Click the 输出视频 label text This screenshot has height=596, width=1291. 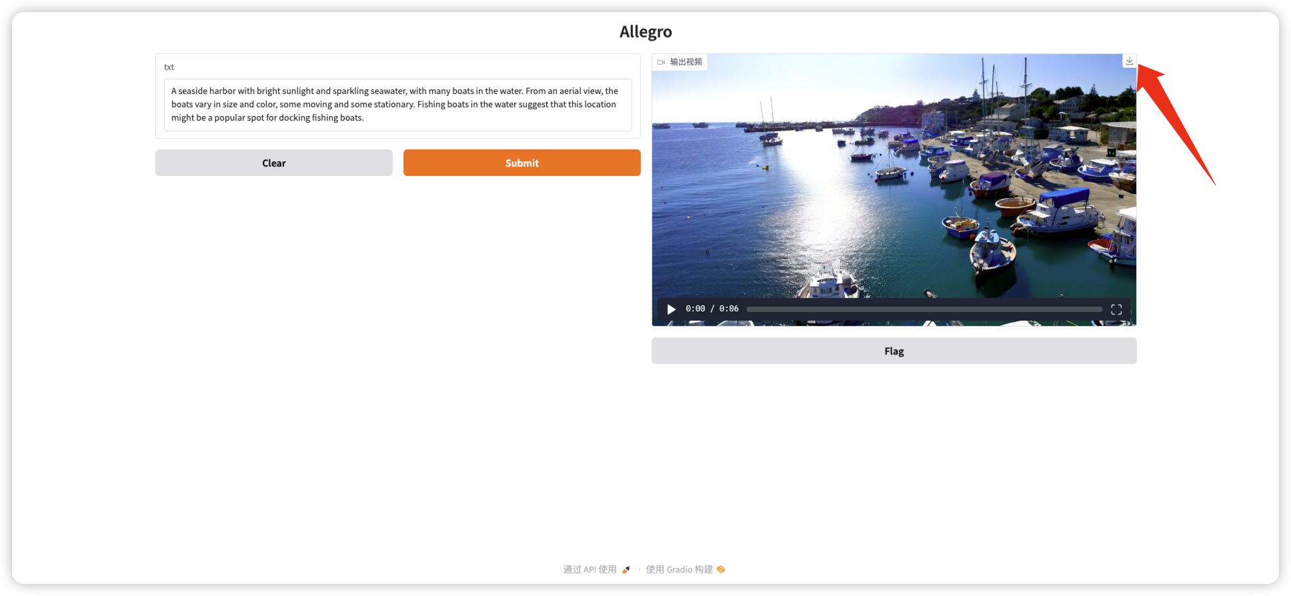pos(686,62)
